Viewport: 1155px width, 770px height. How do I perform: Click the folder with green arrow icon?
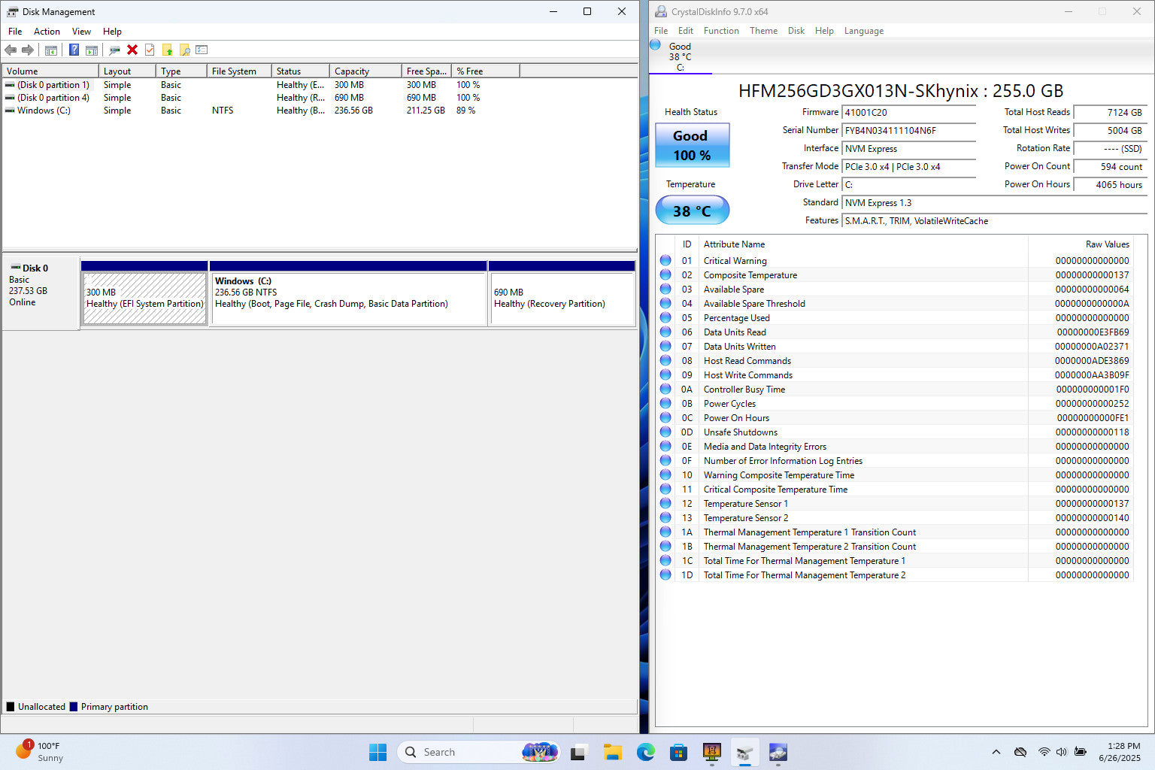point(167,50)
